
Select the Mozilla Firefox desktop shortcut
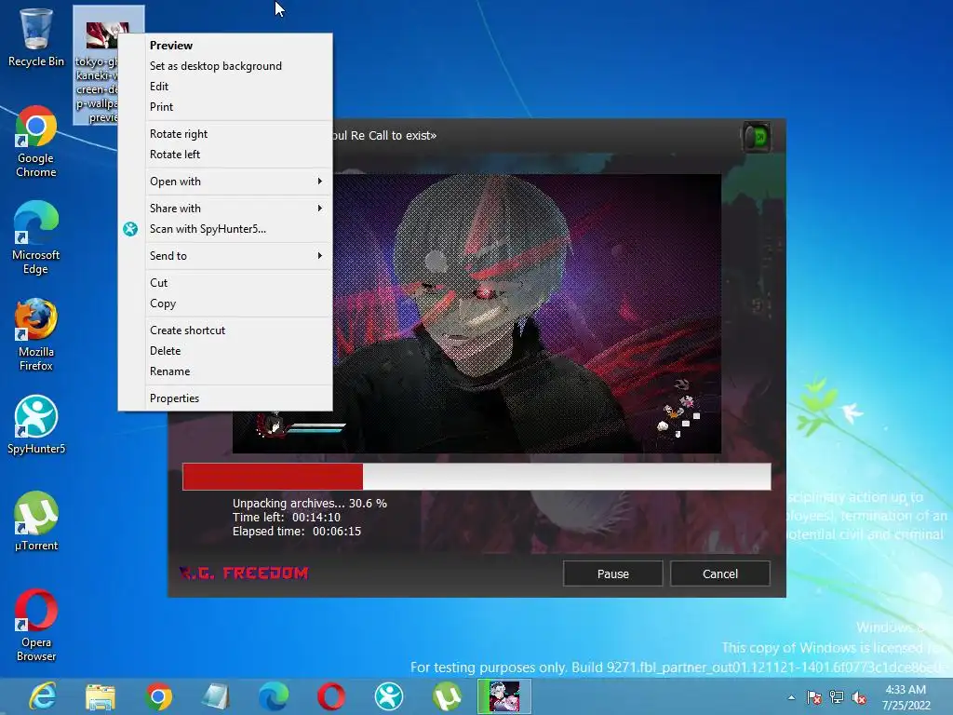point(36,334)
